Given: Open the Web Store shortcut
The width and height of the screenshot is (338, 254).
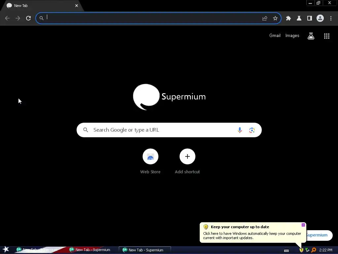Looking at the screenshot, I should click(x=150, y=162).
